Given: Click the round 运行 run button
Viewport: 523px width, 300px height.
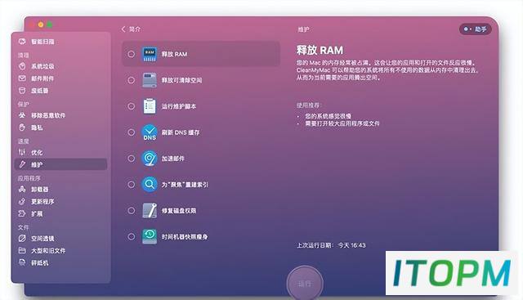Looking at the screenshot, I should tap(305, 284).
